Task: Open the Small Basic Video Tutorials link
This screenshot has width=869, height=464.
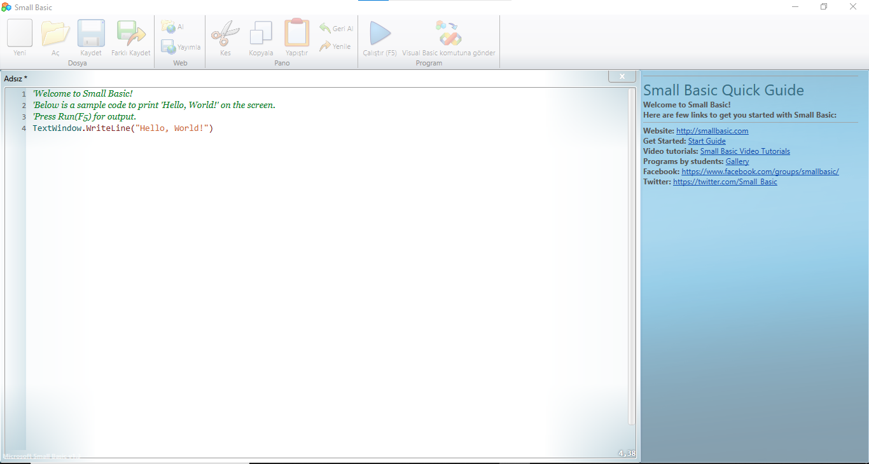Action: coord(745,151)
